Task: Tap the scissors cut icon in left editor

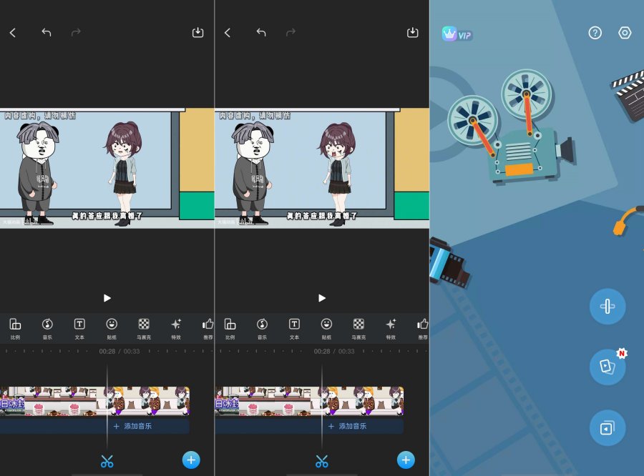Action: tap(107, 461)
